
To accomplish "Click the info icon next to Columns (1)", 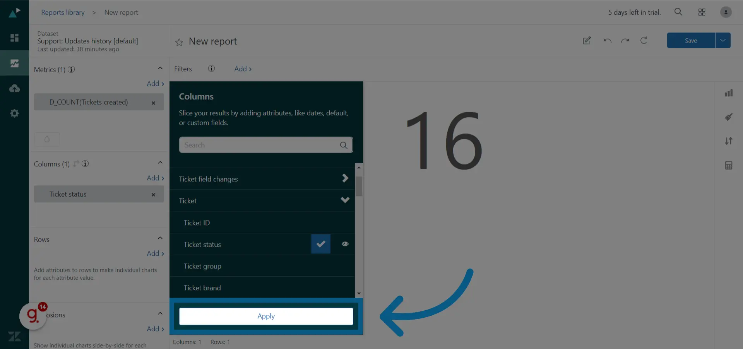I will pyautogui.click(x=85, y=164).
